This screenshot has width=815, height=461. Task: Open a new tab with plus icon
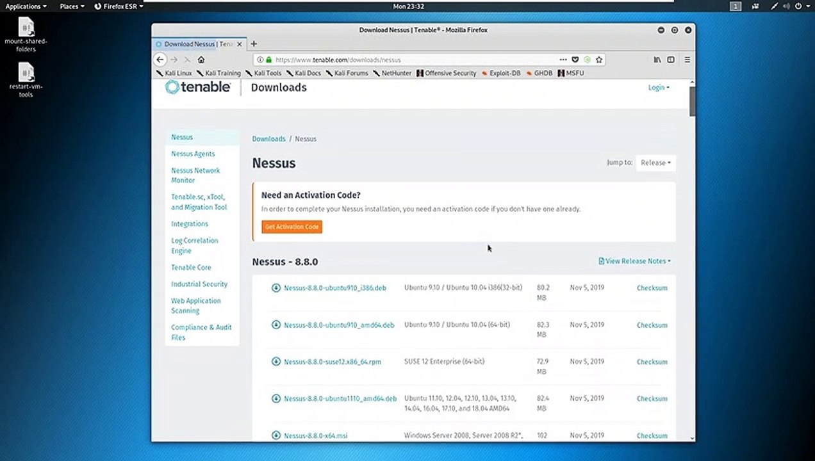[x=254, y=44]
